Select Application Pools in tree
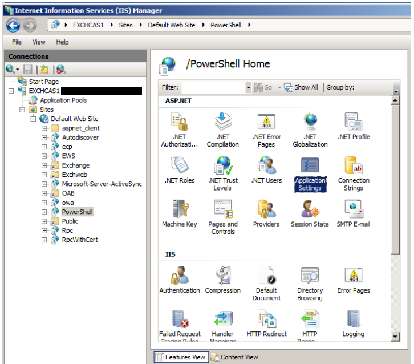This screenshot has height=364, width=414. coord(63,100)
